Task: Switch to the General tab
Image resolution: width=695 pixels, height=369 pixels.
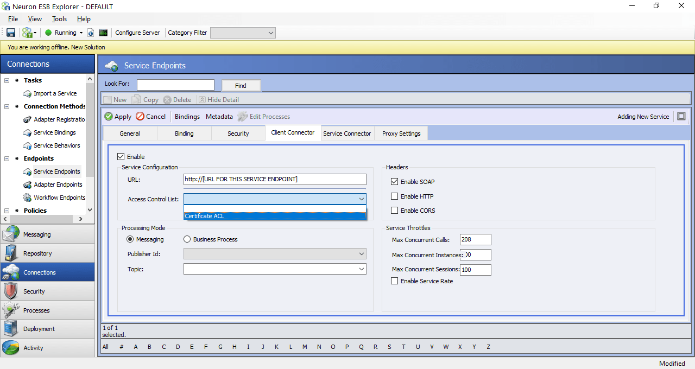Action: click(130, 133)
